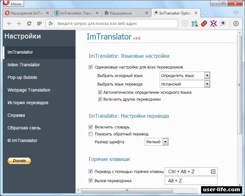Click the ImTranslator heading title
Screen dimensions: 245x196
tap(109, 37)
